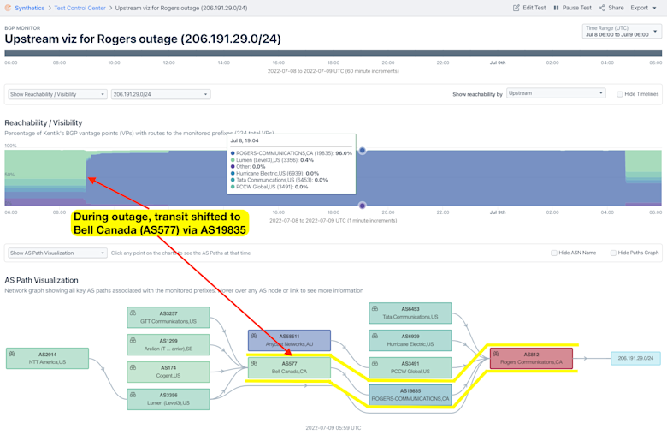Select the NTT America,US node label
Viewport: 667px width, 435px height.
click(47, 362)
